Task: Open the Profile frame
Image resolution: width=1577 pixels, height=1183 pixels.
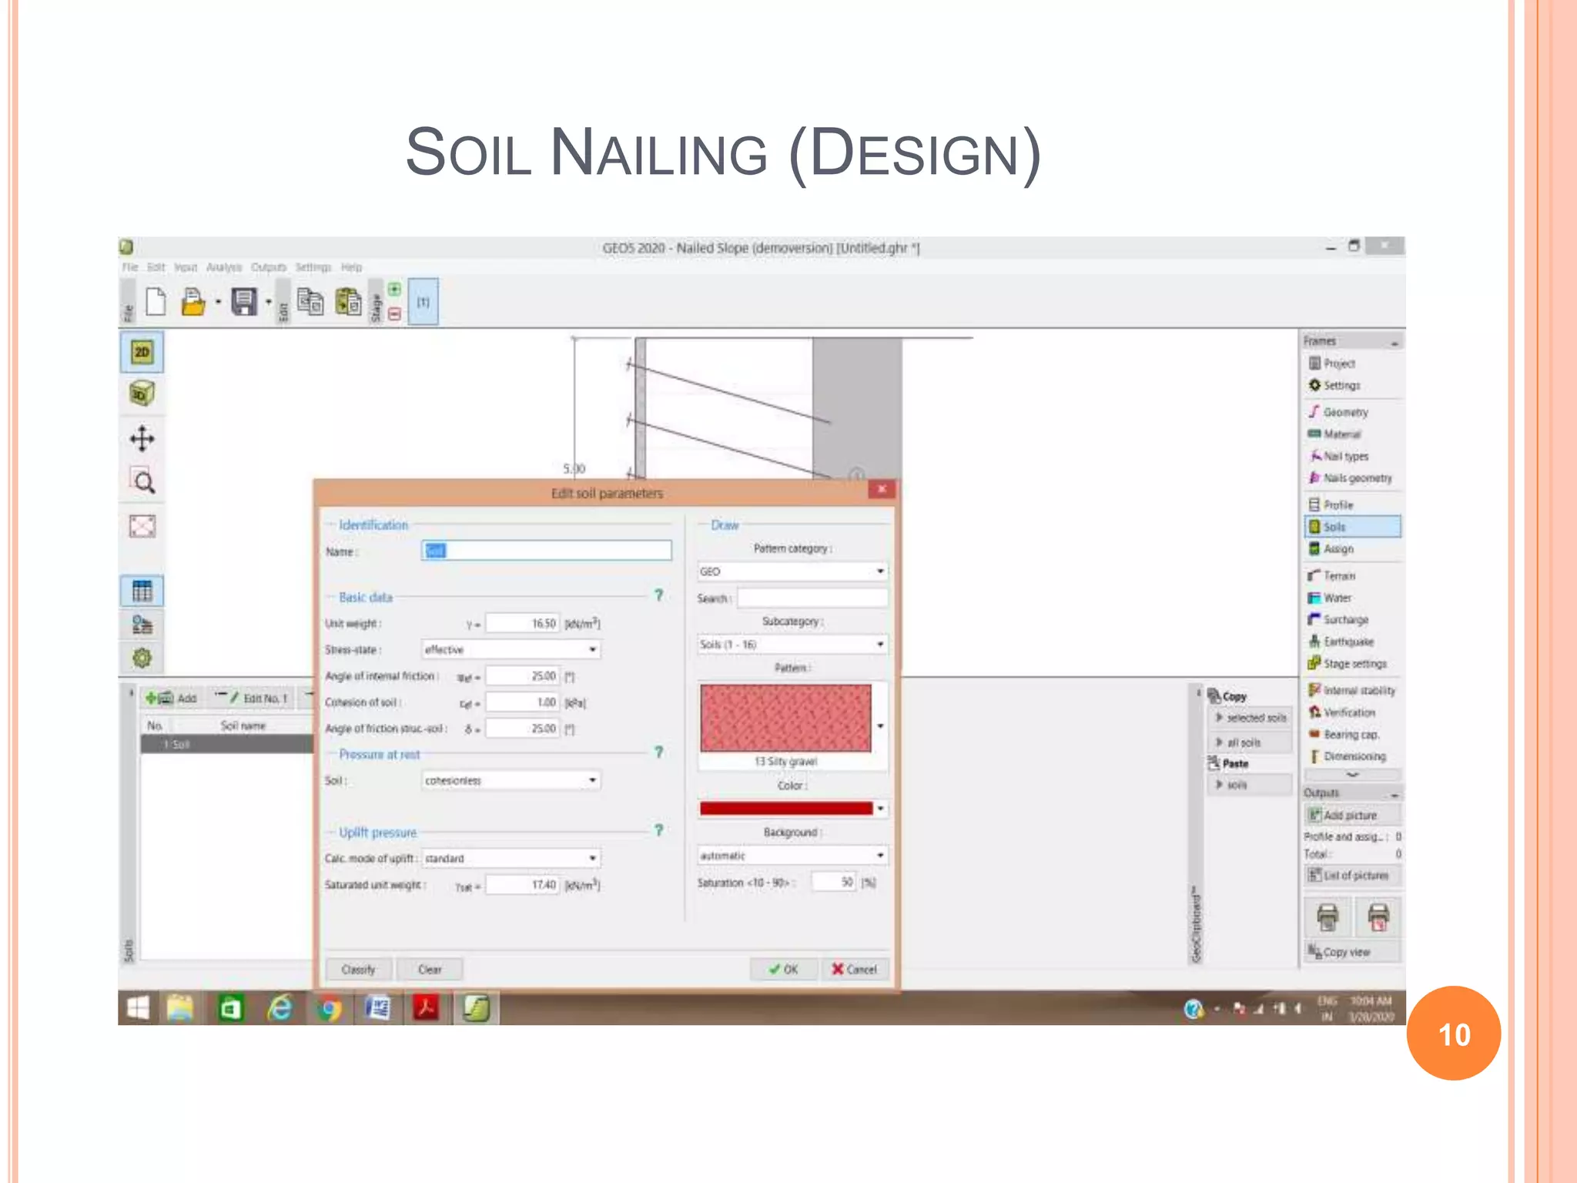Action: (x=1338, y=504)
